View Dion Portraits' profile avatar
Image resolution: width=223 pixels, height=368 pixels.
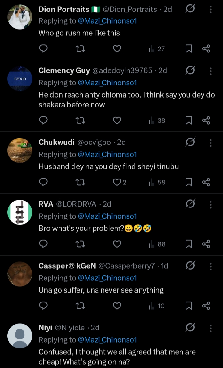20,17
